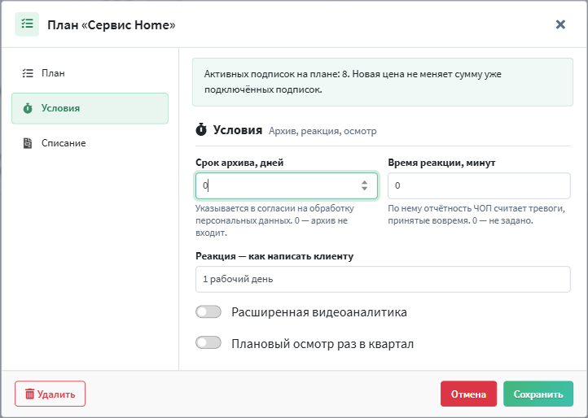Enable Расширенная видеоаналитика switch
The height and width of the screenshot is (418, 588).
coord(208,311)
